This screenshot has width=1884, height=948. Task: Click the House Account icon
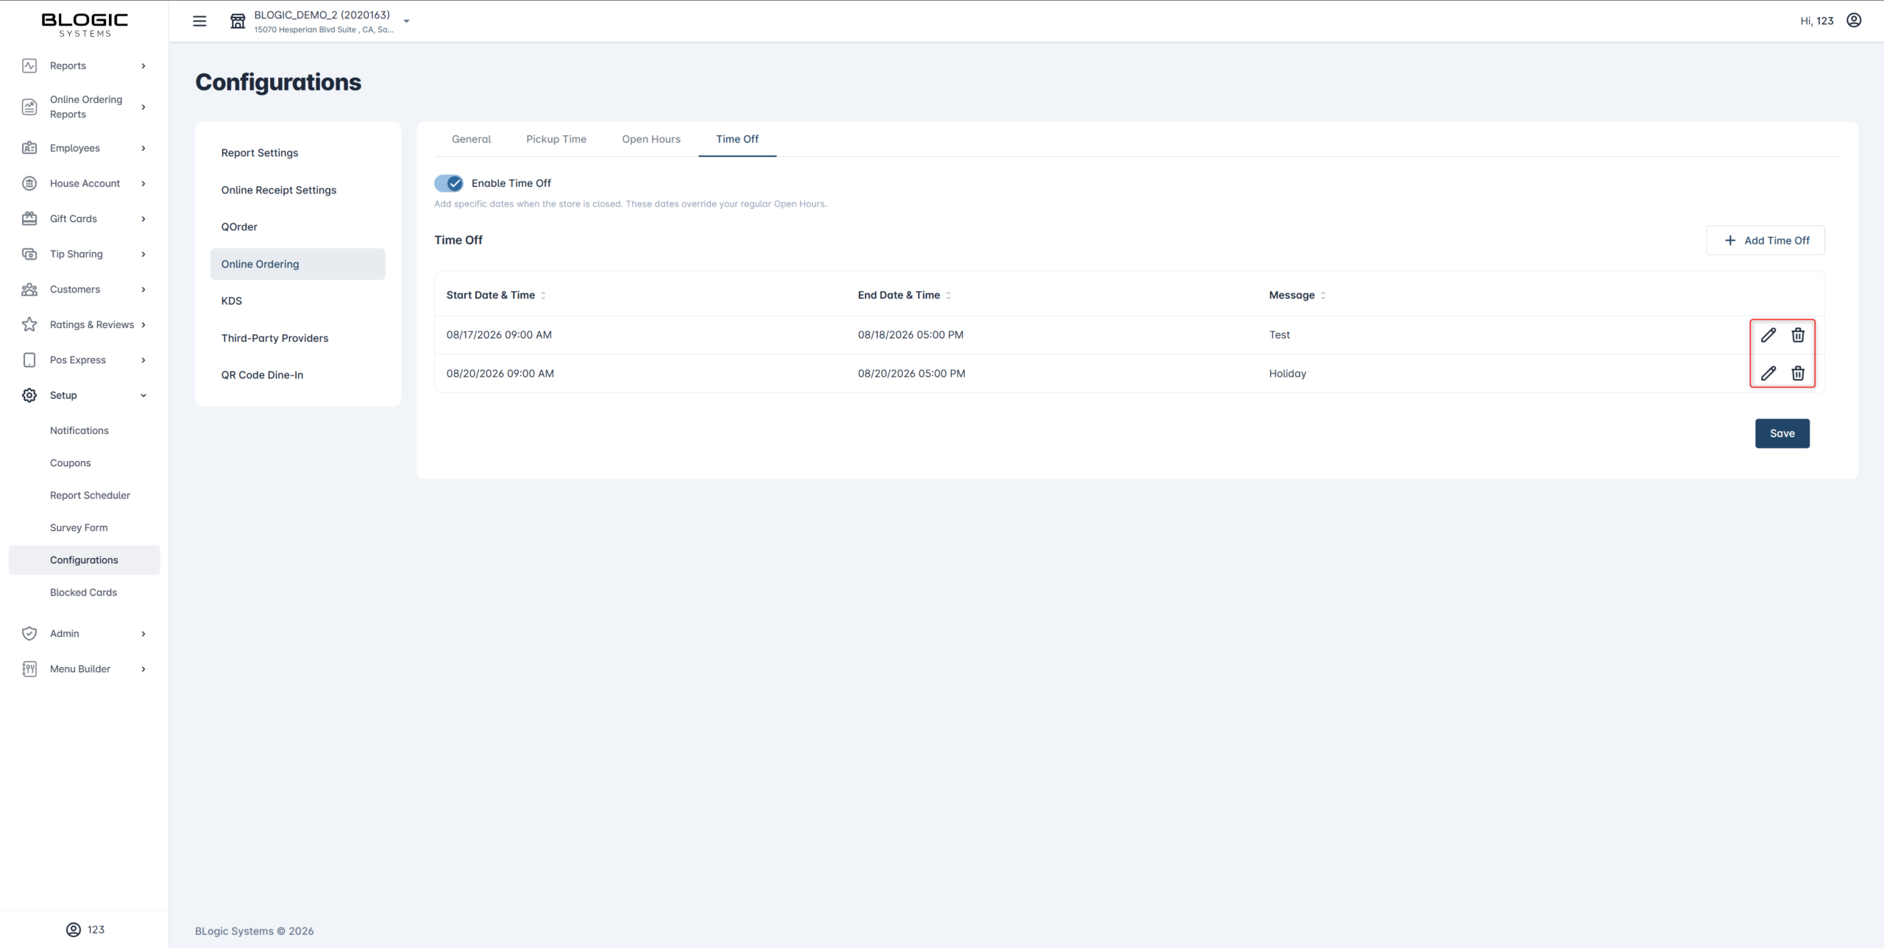click(x=29, y=183)
